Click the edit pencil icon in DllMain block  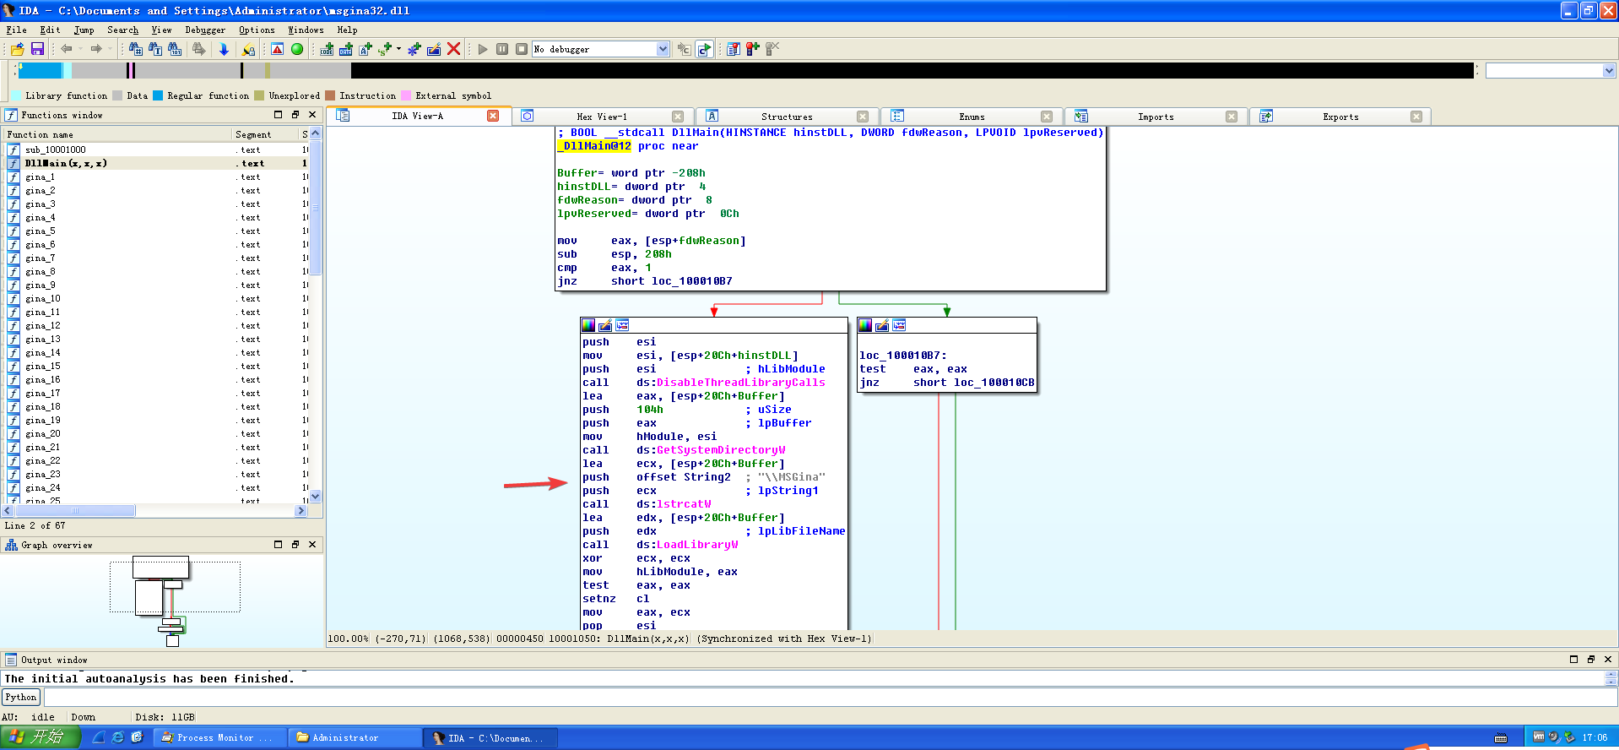pos(605,325)
